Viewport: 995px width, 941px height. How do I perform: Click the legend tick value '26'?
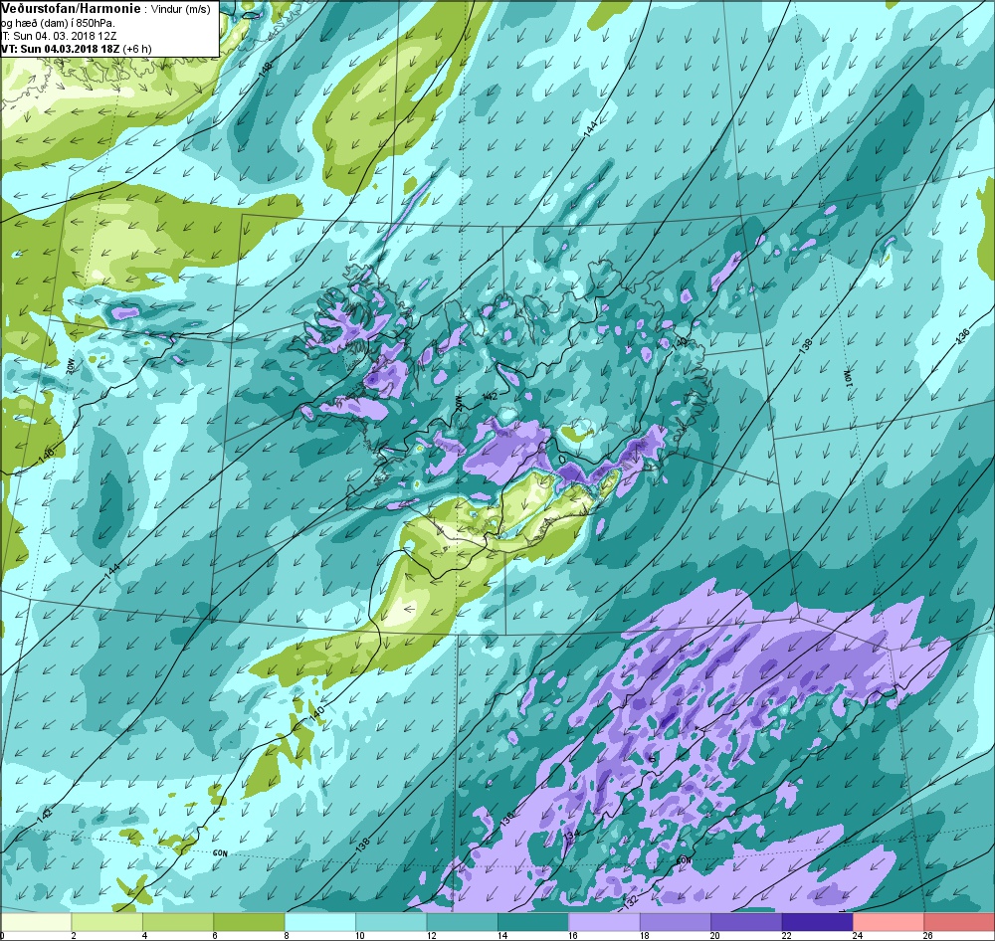tap(927, 935)
